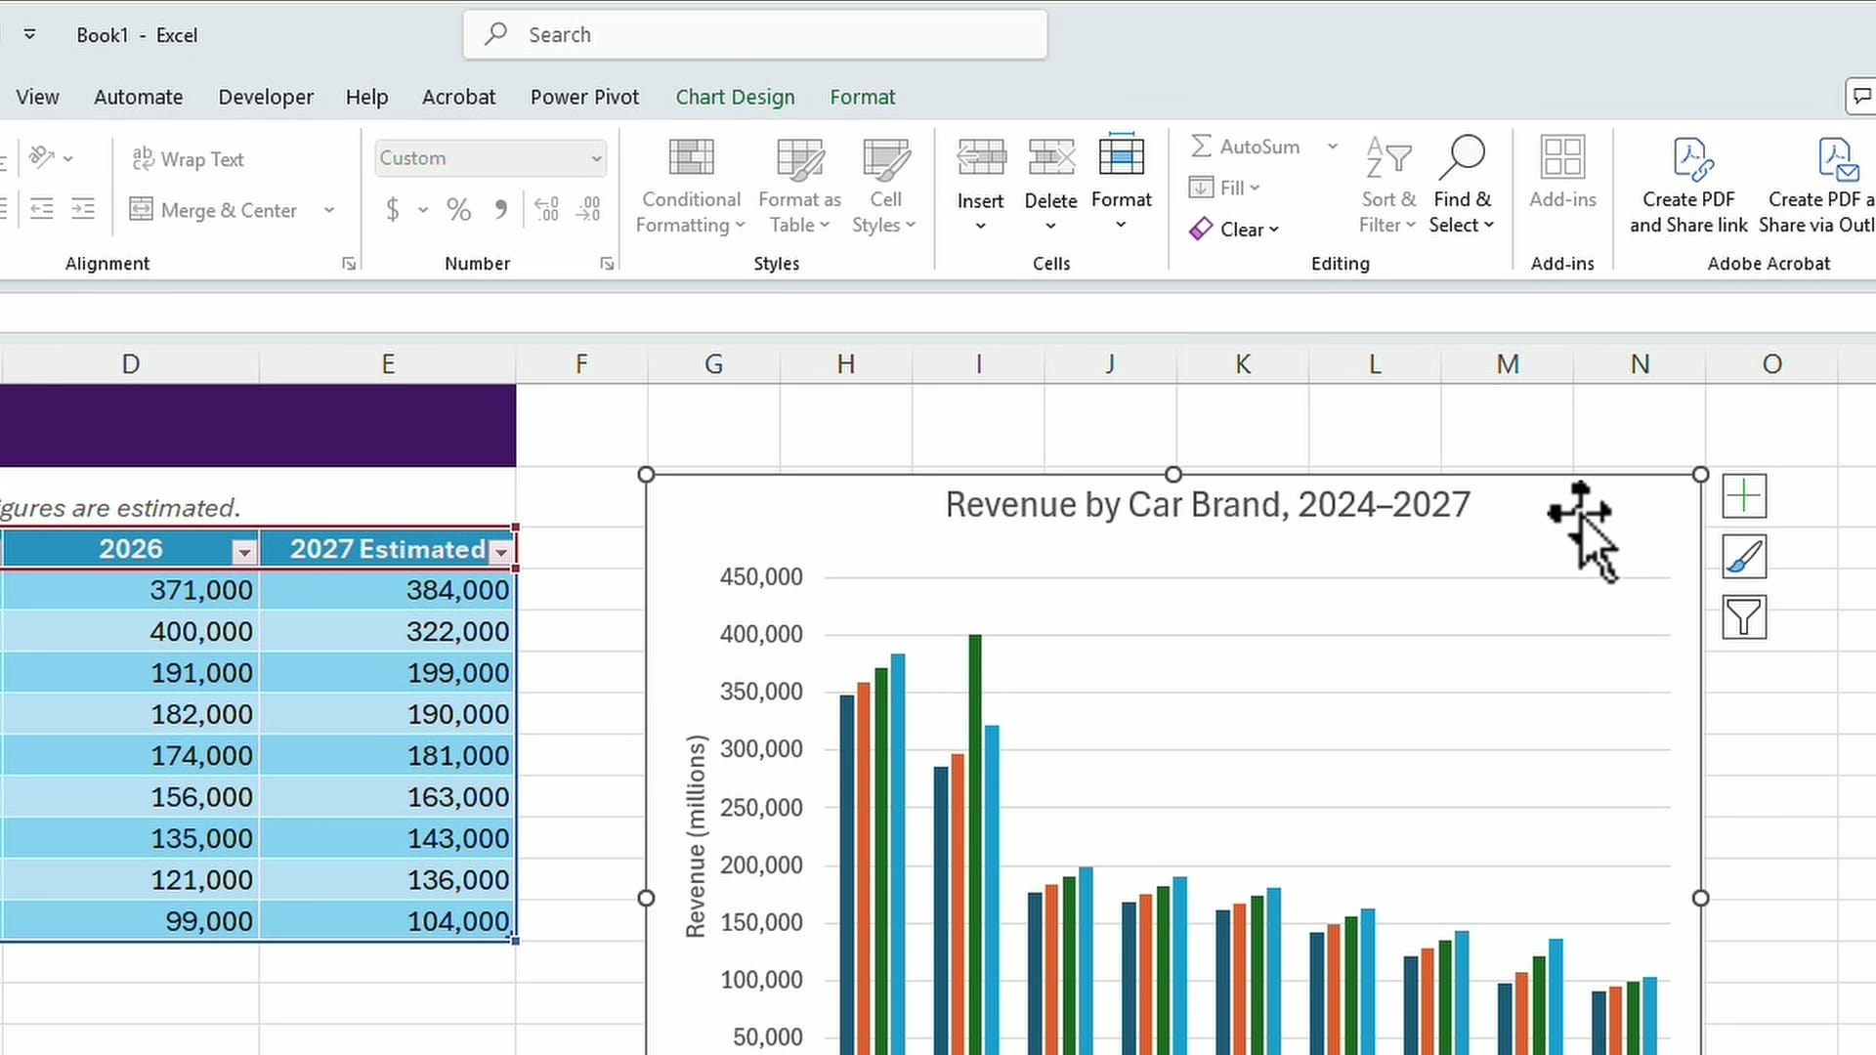Screen dimensions: 1876x1055
Task: Switch to Power Pivot tab
Action: pos(584,97)
